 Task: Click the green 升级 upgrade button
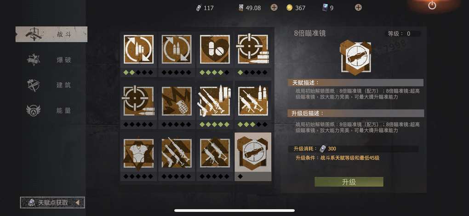[x=349, y=182]
